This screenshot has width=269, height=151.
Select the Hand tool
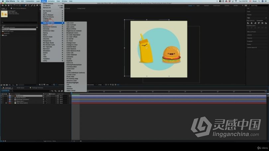click(x=8, y=6)
